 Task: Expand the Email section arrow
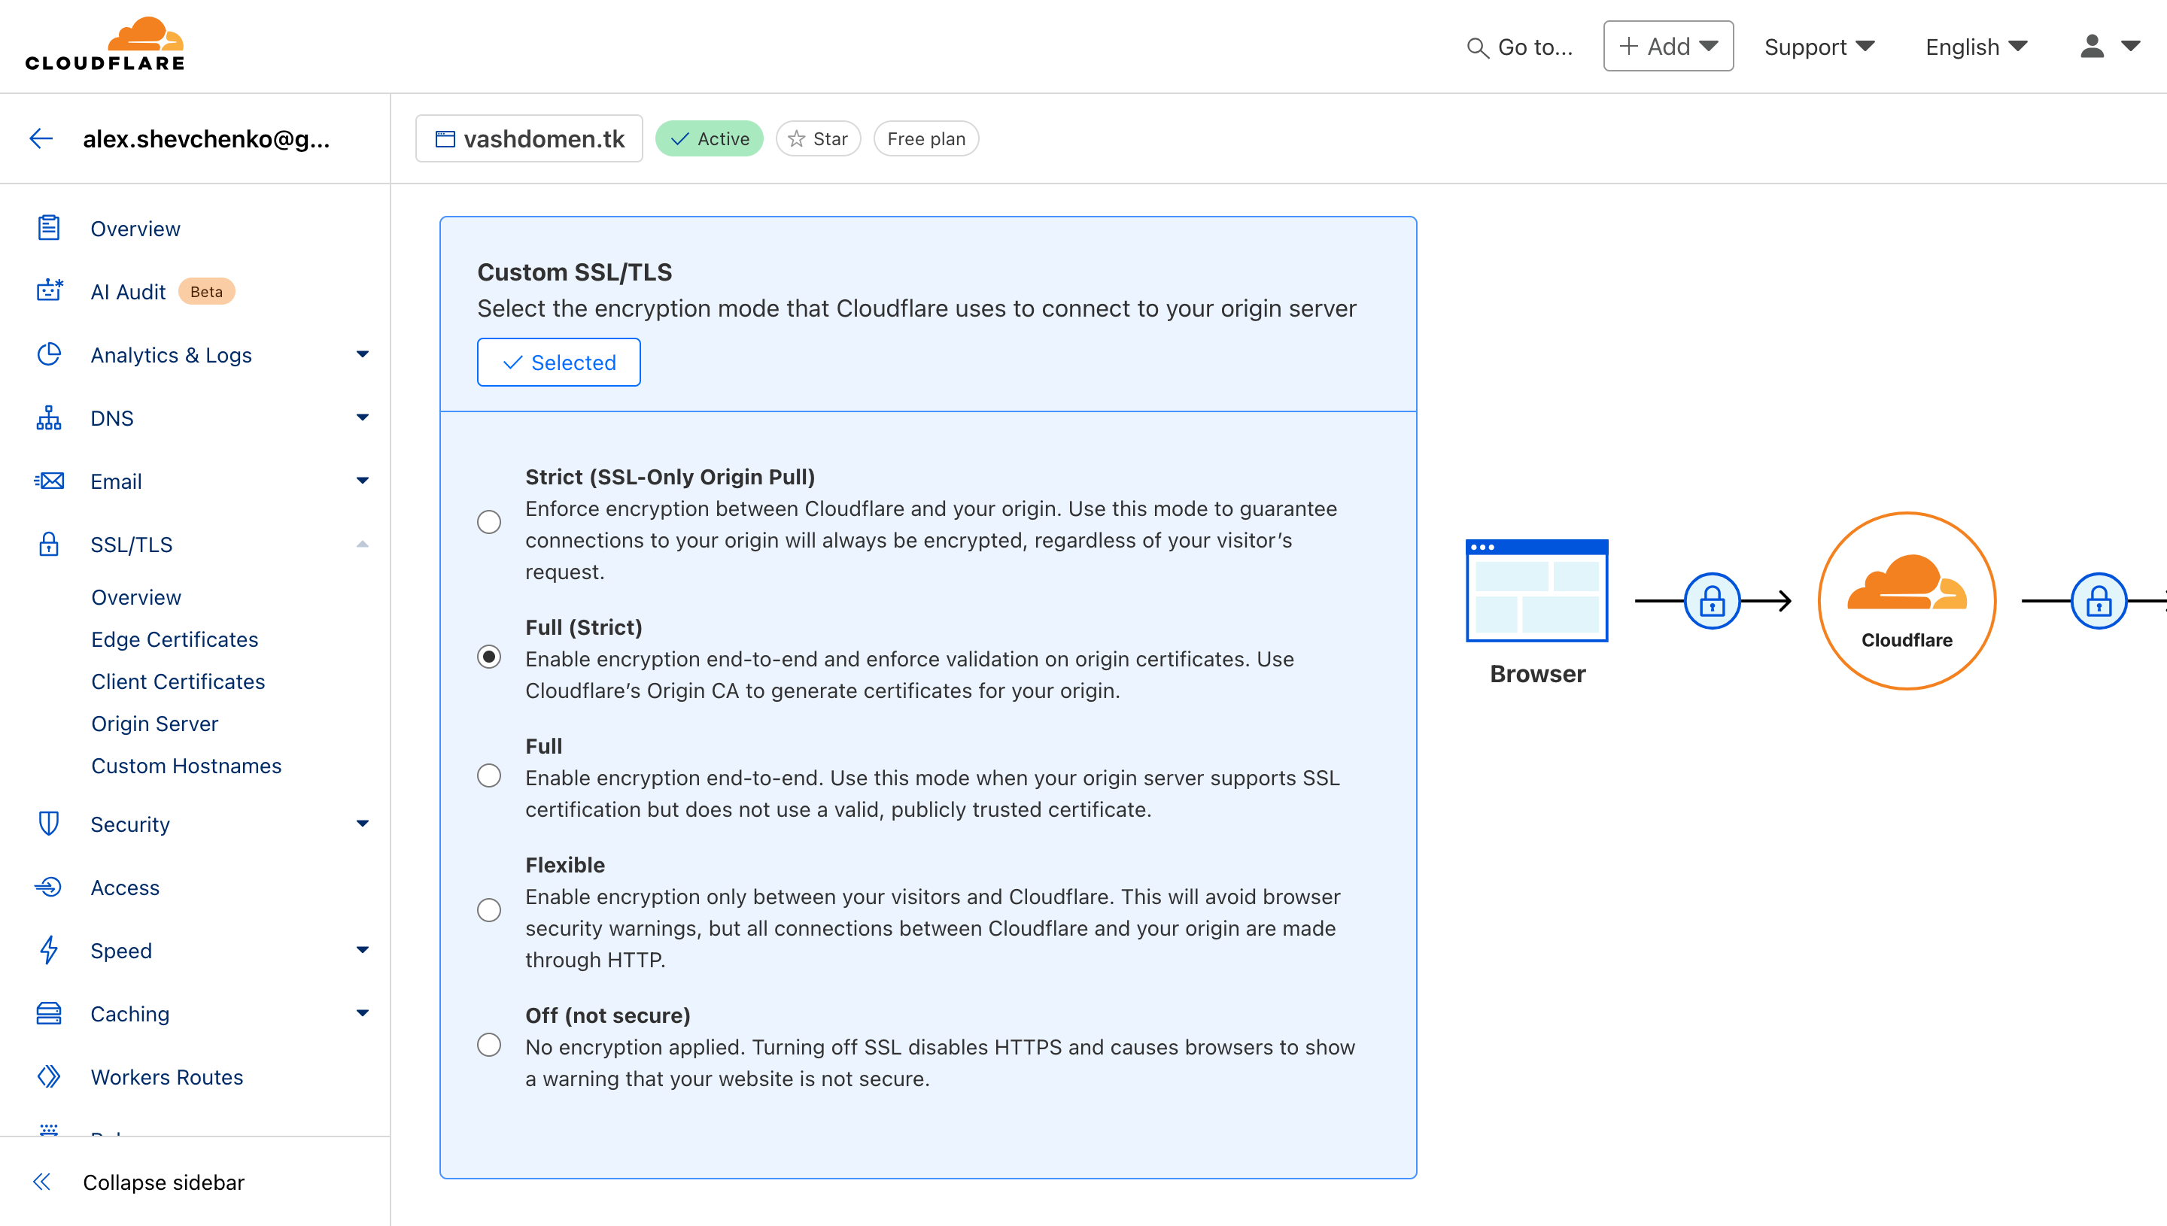[362, 481]
